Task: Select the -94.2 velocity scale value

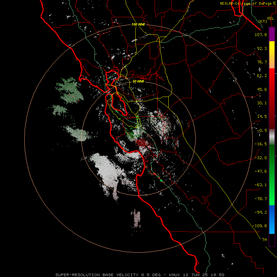Action: tap(261, 212)
